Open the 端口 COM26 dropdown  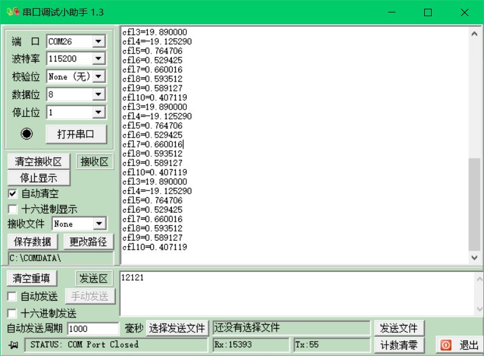[98, 41]
